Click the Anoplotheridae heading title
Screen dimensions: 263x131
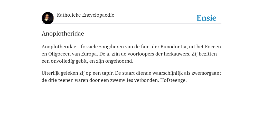(x=63, y=34)
